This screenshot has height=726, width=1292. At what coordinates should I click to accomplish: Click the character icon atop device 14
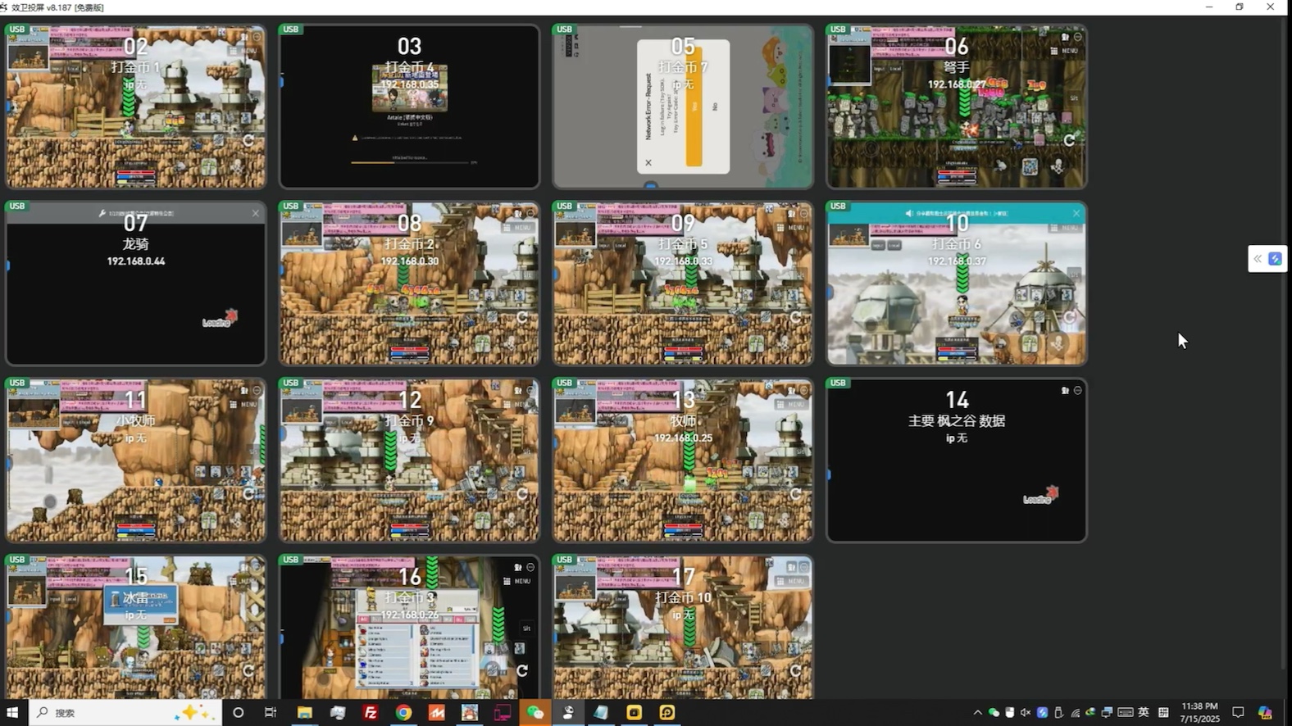pyautogui.click(x=1065, y=391)
